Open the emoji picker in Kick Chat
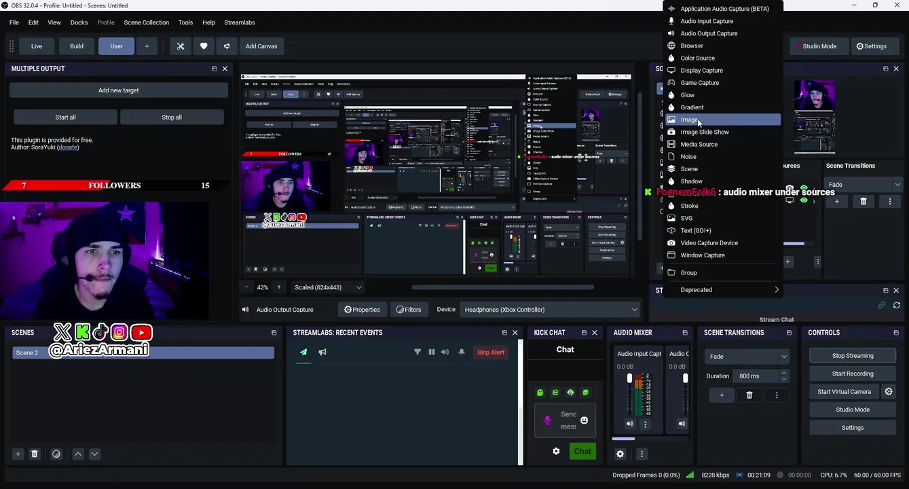Image resolution: width=909 pixels, height=489 pixels. click(584, 420)
